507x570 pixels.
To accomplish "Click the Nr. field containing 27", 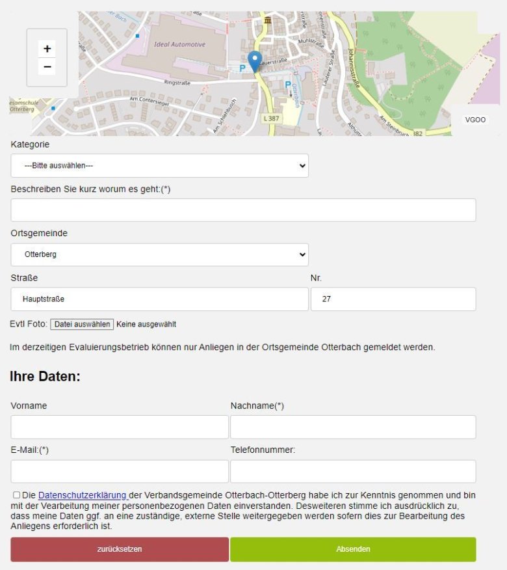I will (393, 299).
